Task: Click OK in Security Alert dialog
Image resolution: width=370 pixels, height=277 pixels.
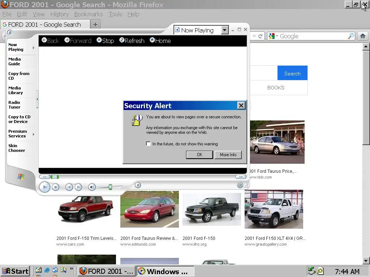Action: pos(199,155)
